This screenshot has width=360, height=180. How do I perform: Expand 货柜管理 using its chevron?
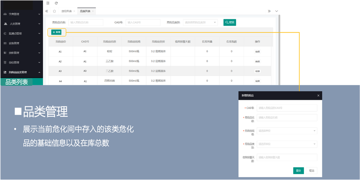[x=39, y=53]
